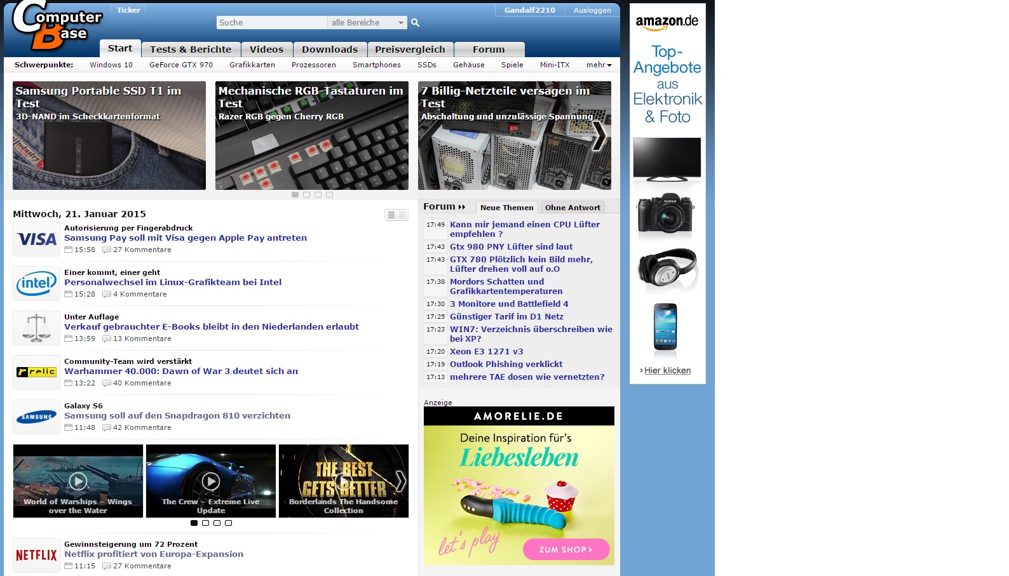The height and width of the screenshot is (576, 1009).
Task: Switch to compact view layout icon
Action: [x=402, y=215]
